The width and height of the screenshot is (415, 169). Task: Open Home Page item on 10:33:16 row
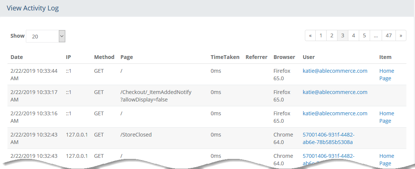coord(387,117)
